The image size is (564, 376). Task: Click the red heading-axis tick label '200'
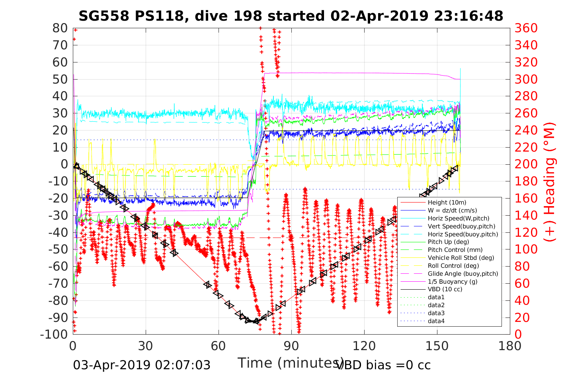pyautogui.click(x=526, y=164)
